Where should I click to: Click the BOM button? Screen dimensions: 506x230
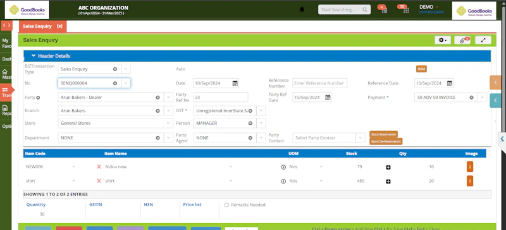coord(421,69)
